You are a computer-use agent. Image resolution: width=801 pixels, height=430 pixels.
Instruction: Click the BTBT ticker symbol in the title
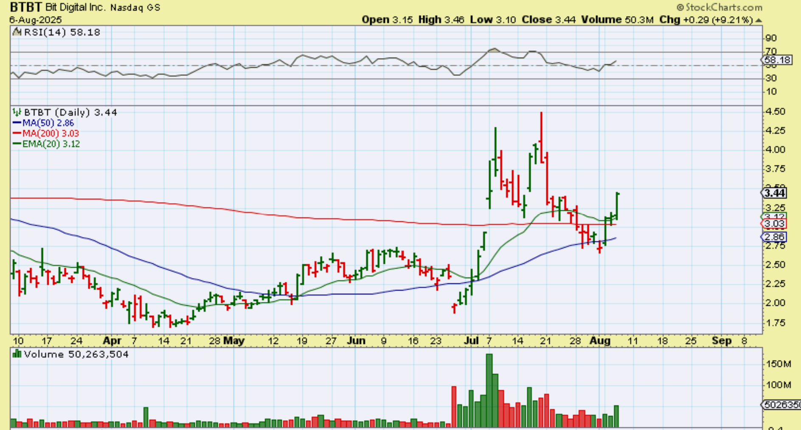coord(25,7)
